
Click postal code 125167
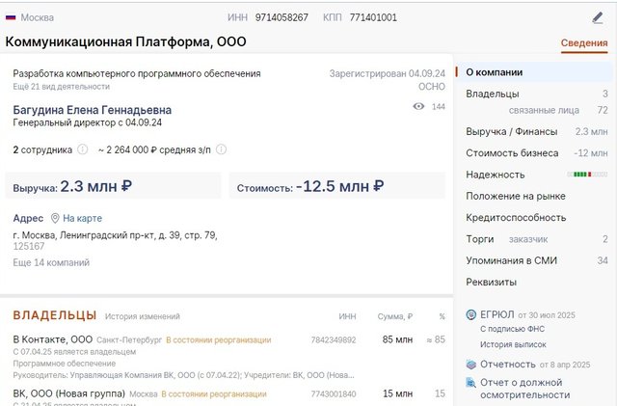click(29, 247)
